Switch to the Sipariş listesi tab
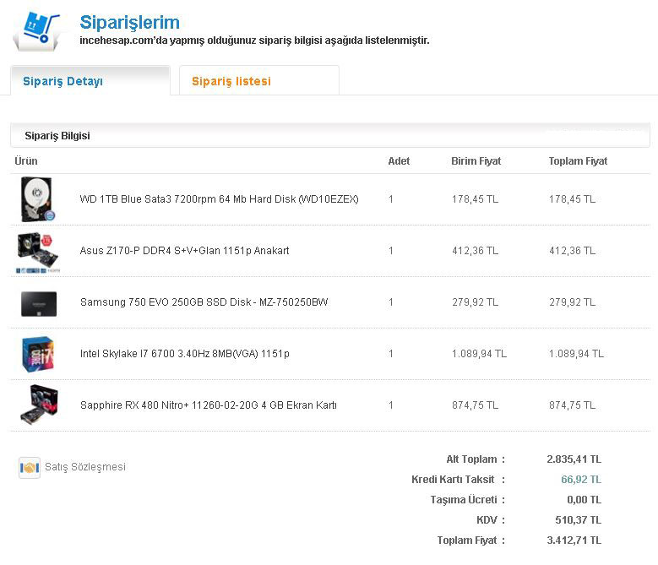Image resolution: width=658 pixels, height=565 pixels. [x=231, y=81]
